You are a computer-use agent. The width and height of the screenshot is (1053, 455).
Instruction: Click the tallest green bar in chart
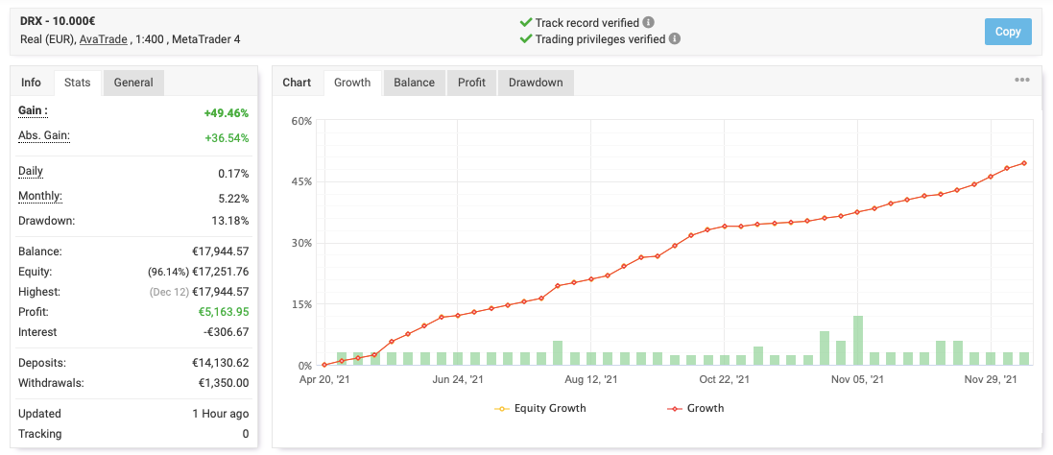(857, 341)
